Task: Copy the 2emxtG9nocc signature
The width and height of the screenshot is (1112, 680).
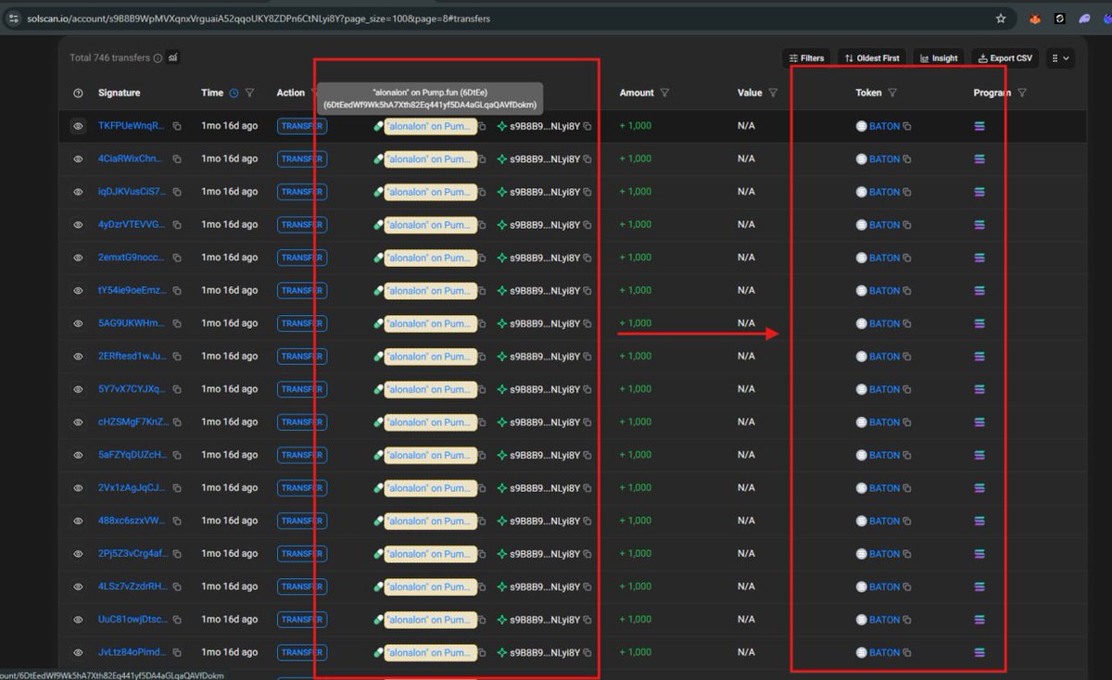Action: pos(177,258)
